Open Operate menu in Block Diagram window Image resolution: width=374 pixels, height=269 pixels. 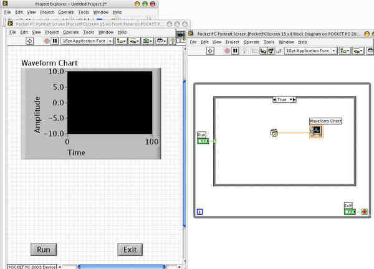click(x=251, y=42)
